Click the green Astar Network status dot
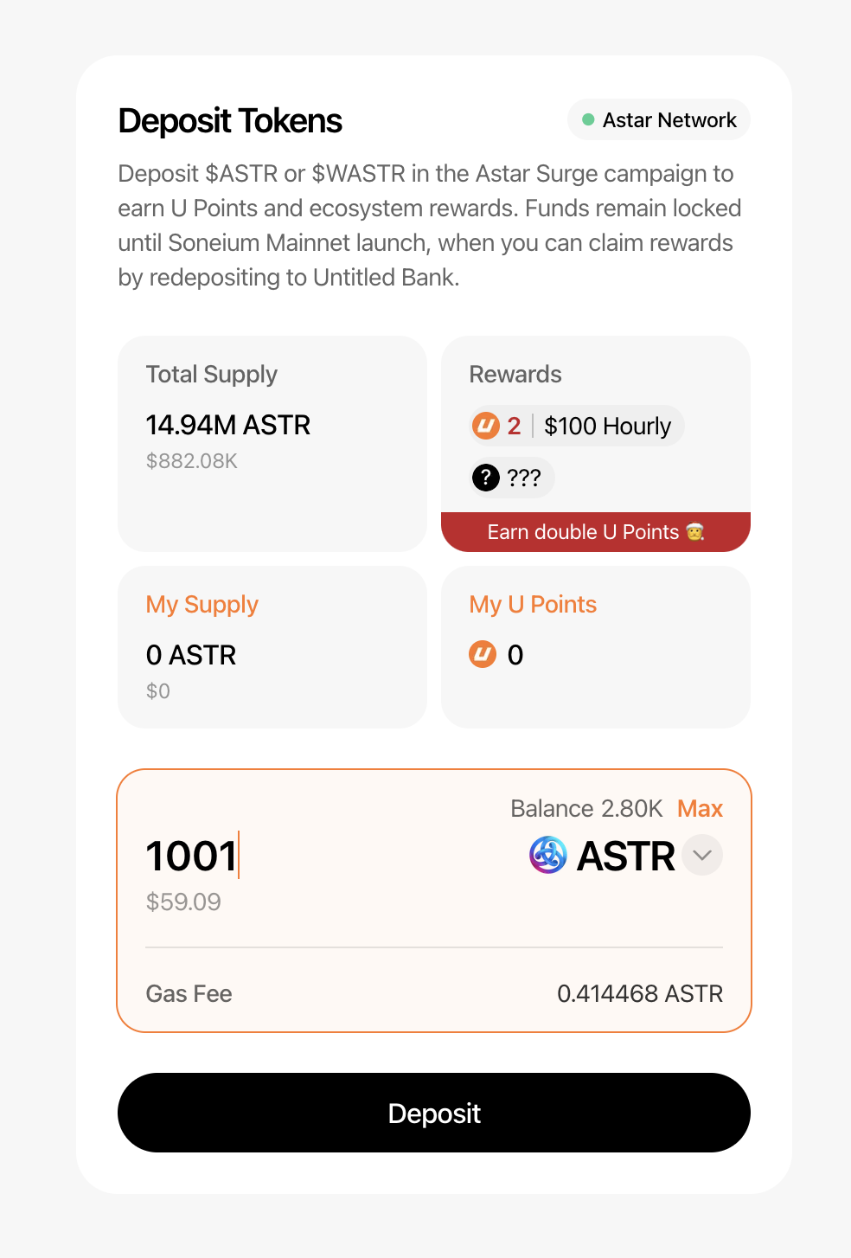The image size is (851, 1258). click(588, 120)
